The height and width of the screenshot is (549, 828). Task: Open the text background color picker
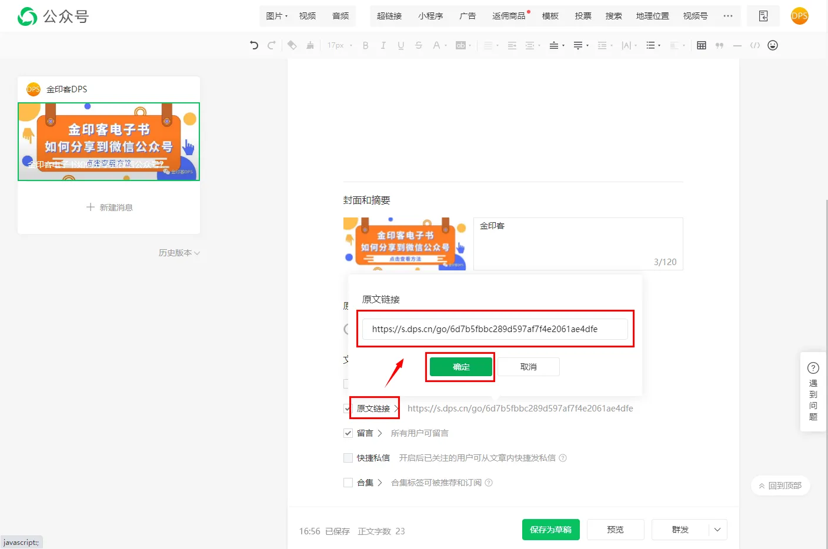[x=463, y=45]
